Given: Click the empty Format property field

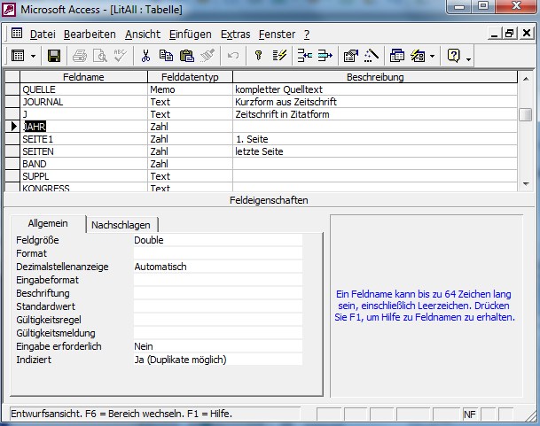Looking at the screenshot, I should (x=218, y=253).
